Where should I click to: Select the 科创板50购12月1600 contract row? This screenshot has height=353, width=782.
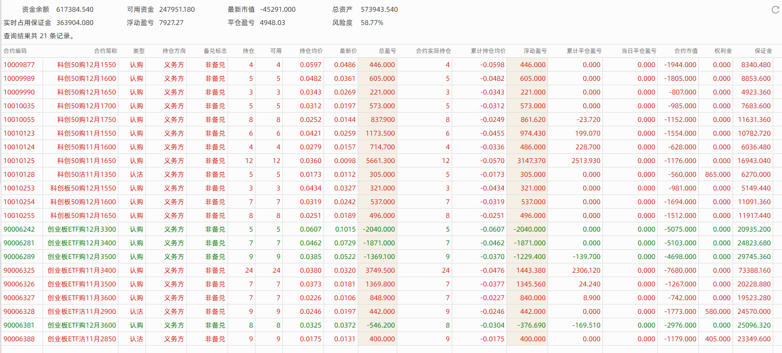83,202
